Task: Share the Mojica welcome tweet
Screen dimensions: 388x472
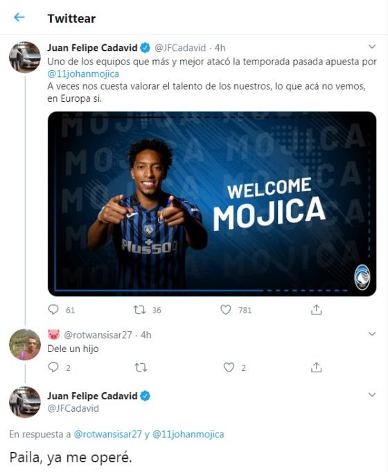Action: (317, 309)
